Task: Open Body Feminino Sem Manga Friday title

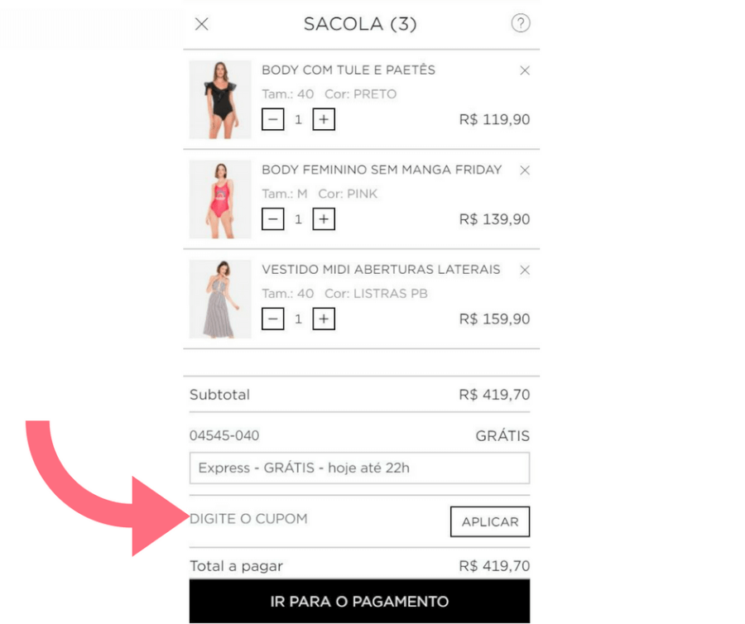Action: [382, 170]
